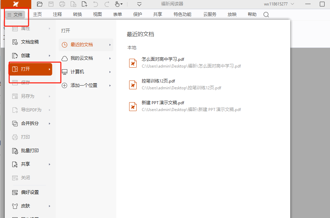Open 新建 PPT 演示文稿.pdf from recent list
The height and width of the screenshot is (218, 330).
point(163,103)
